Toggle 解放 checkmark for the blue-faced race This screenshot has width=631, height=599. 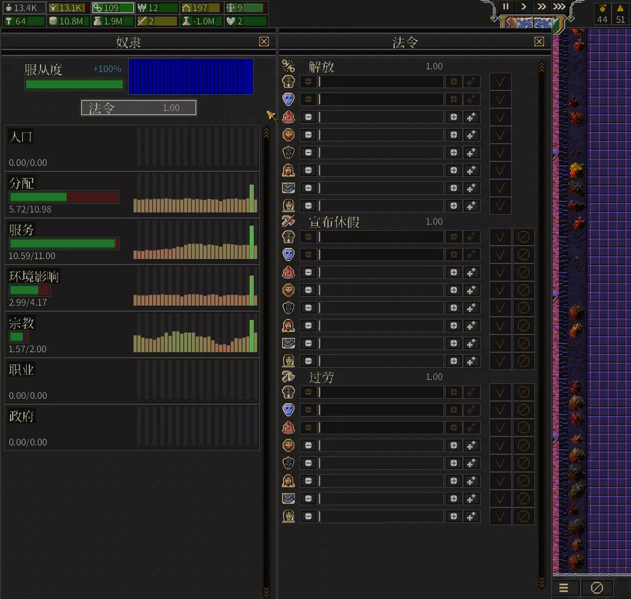(500, 99)
